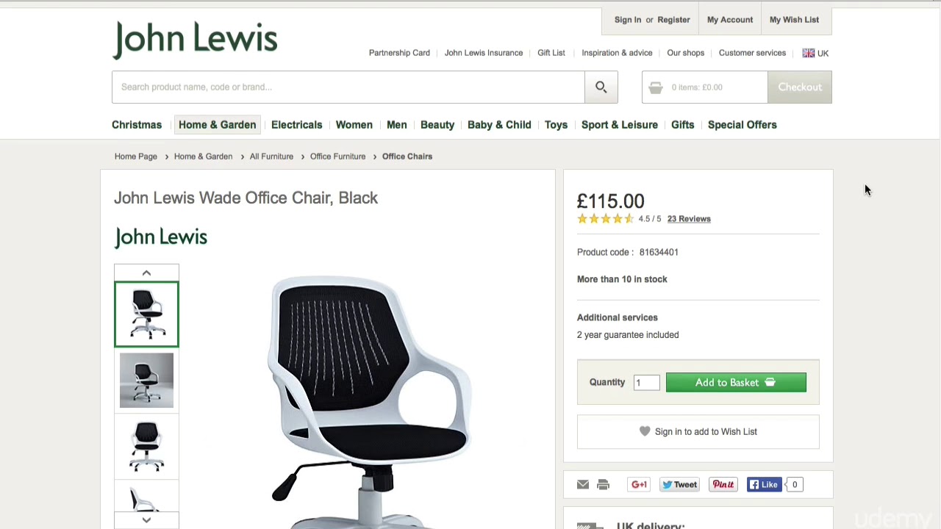
Task: Open the Electricals menu
Action: click(296, 125)
